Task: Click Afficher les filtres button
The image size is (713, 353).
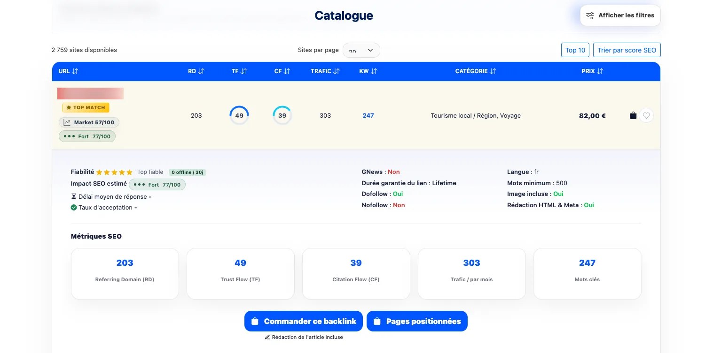Action: (620, 15)
